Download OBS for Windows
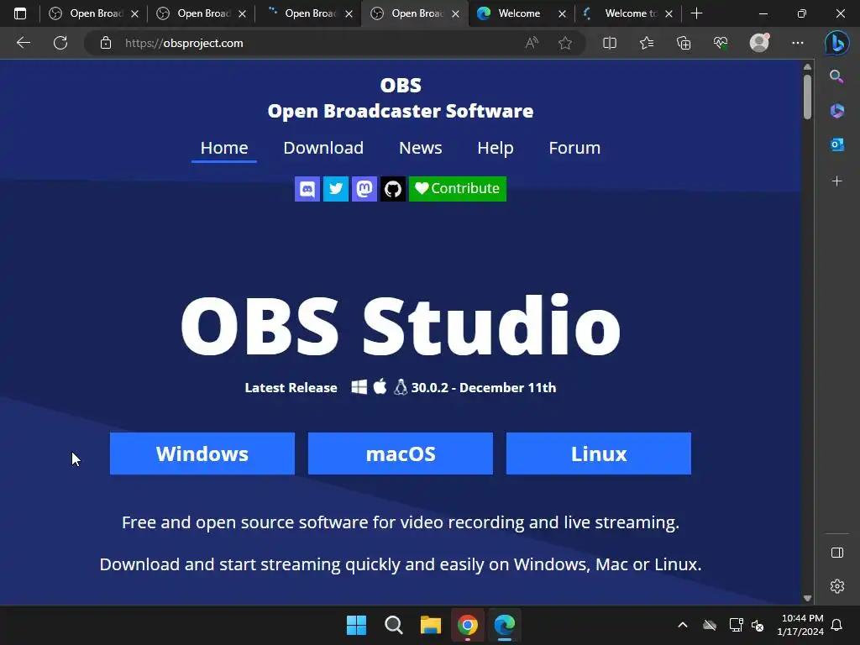This screenshot has height=645, width=860. [202, 454]
